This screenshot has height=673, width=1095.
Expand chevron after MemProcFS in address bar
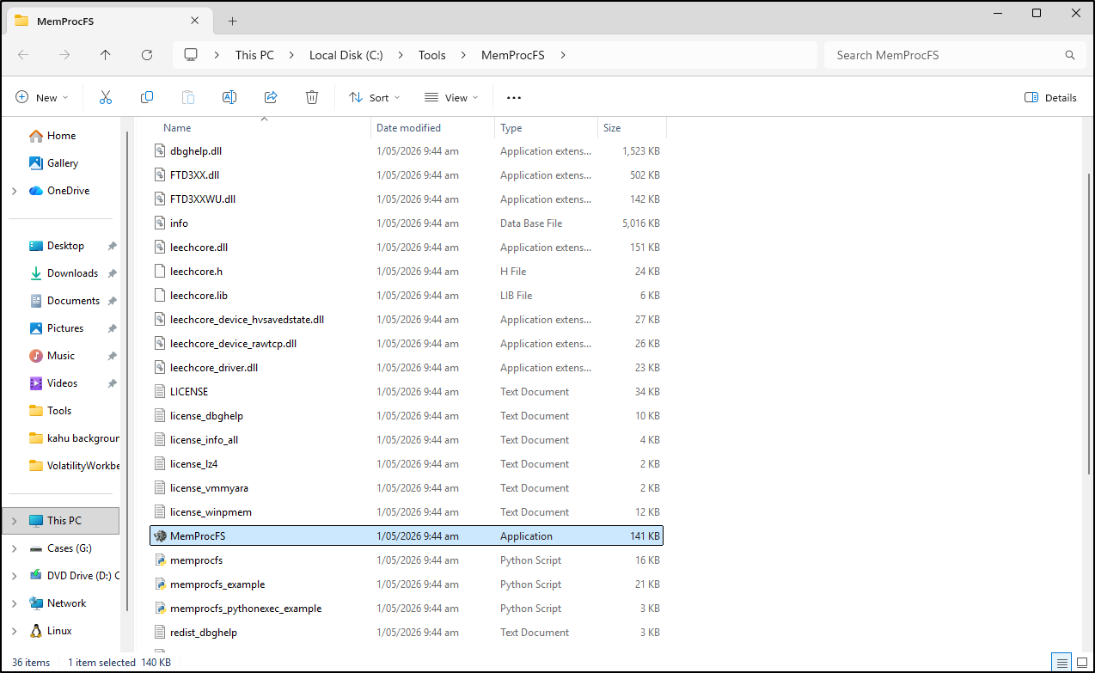pyautogui.click(x=563, y=55)
